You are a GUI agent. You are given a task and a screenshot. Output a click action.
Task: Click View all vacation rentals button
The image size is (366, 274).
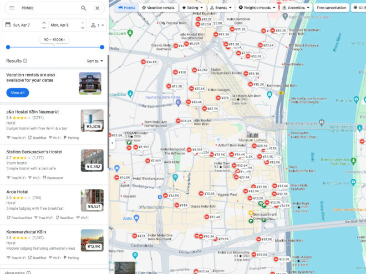[x=18, y=92]
